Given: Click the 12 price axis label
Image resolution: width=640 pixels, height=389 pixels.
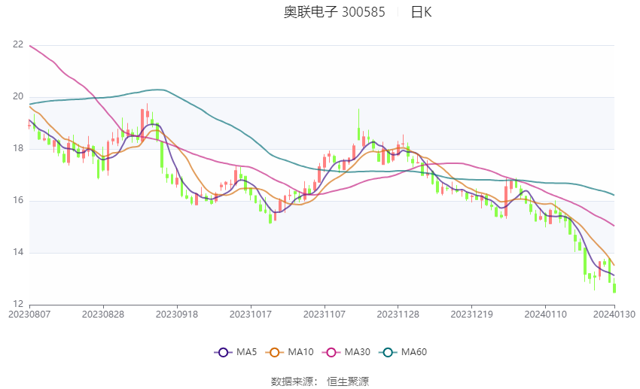Looking at the screenshot, I should tap(18, 304).
